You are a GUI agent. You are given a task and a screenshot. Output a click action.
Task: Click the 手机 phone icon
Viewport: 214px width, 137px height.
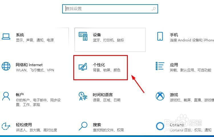[160, 36]
